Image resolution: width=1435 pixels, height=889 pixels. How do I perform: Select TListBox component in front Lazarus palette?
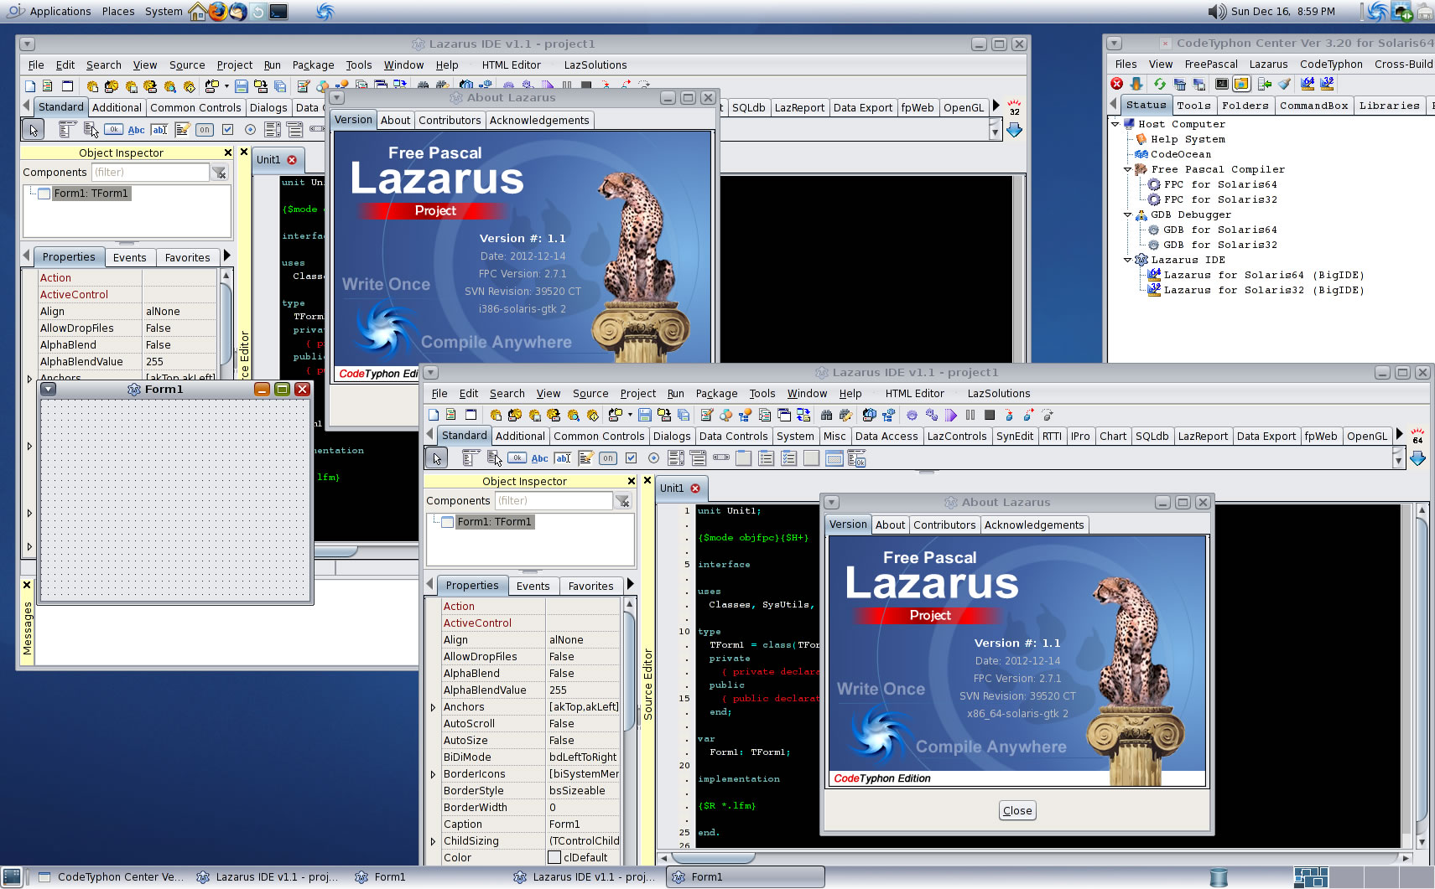(676, 457)
